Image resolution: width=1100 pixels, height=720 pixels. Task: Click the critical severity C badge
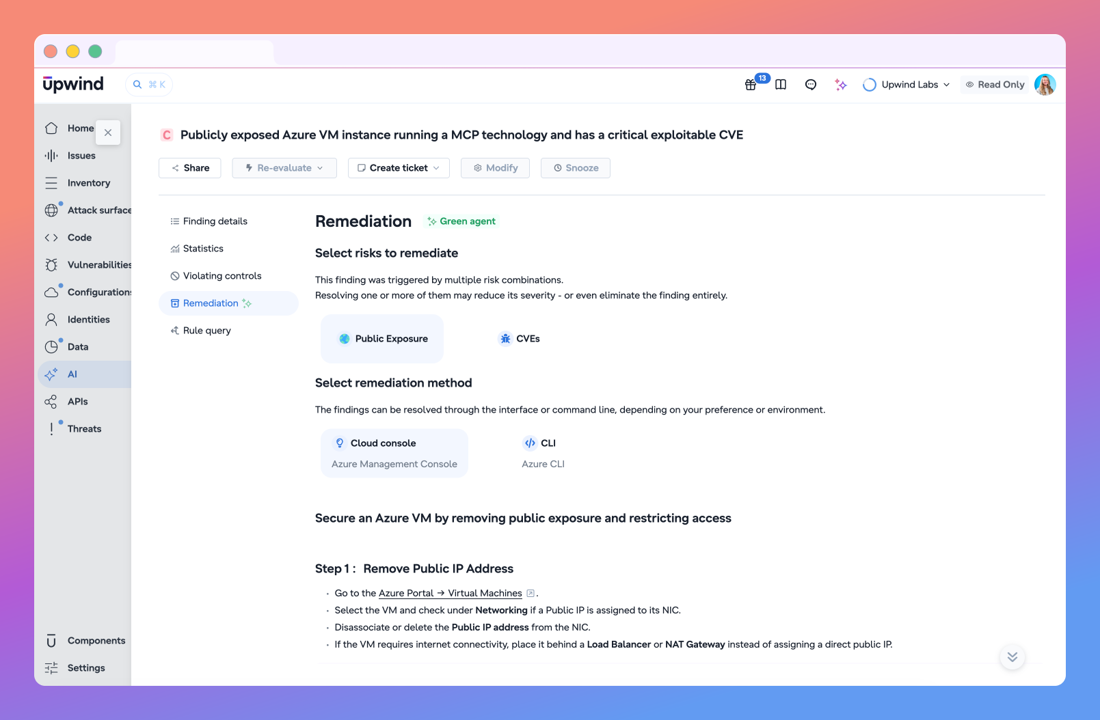pos(167,135)
